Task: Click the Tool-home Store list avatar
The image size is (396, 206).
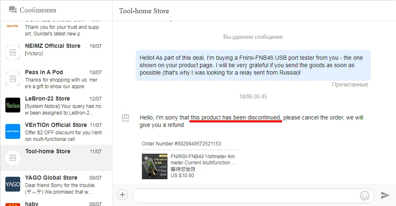Action: pos(13,158)
